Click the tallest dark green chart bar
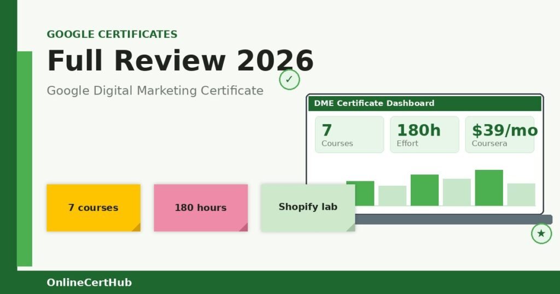The height and width of the screenshot is (294, 560). [489, 187]
